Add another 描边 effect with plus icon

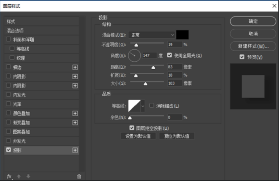coord(75,67)
